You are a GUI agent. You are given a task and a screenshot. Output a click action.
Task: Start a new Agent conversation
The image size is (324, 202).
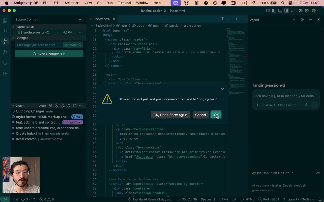point(294,19)
